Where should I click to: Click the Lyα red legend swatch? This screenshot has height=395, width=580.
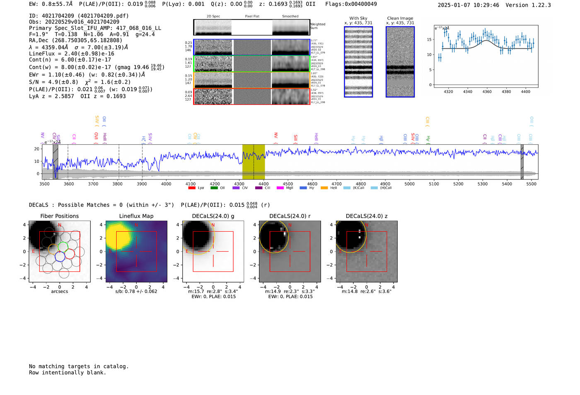(x=191, y=188)
